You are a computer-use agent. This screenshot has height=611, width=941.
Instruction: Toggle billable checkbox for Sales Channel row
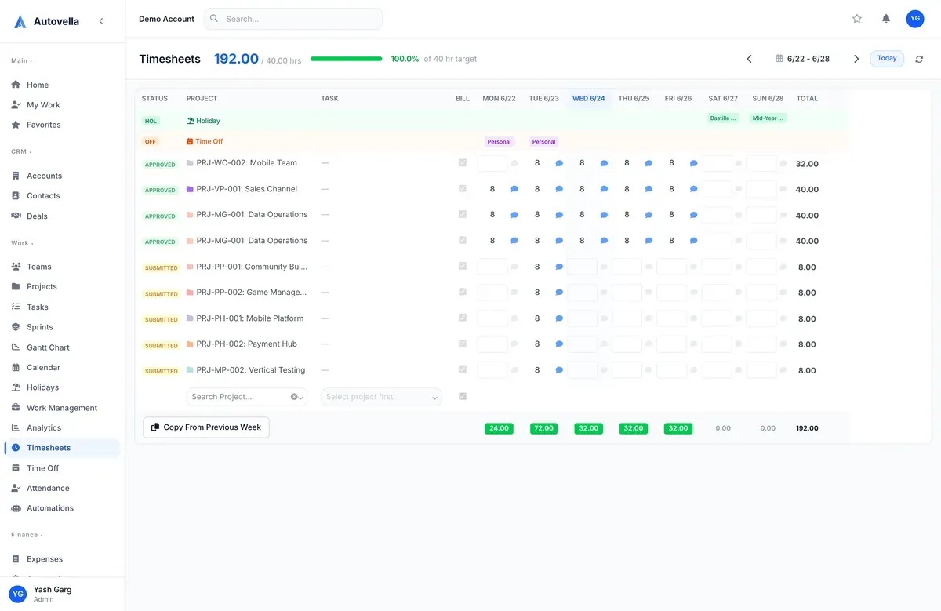[463, 189]
